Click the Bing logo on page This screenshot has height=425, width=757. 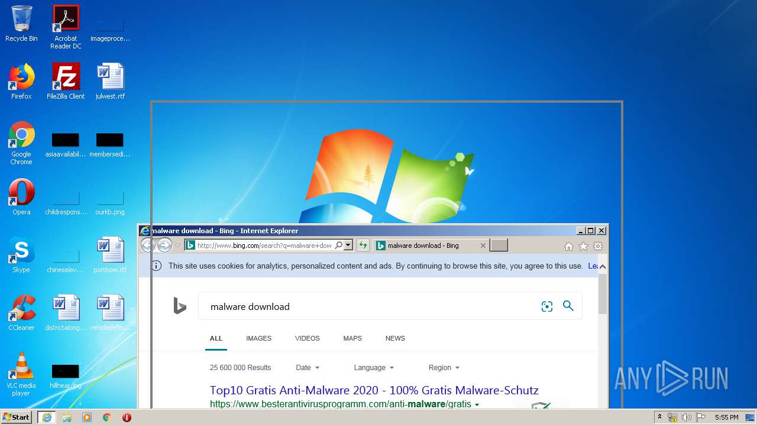pos(180,306)
